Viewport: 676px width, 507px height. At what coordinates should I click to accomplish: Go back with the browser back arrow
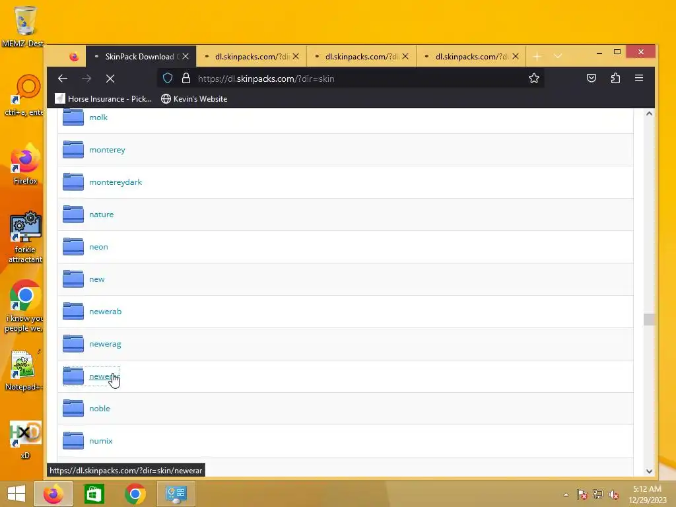pos(63,79)
